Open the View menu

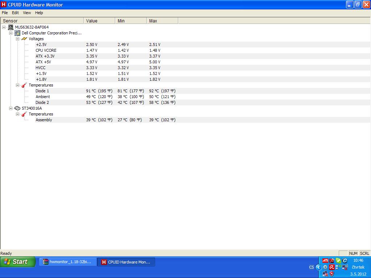[27, 13]
